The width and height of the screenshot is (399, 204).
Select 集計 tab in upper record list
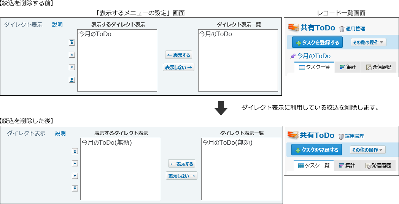pyautogui.click(x=348, y=67)
